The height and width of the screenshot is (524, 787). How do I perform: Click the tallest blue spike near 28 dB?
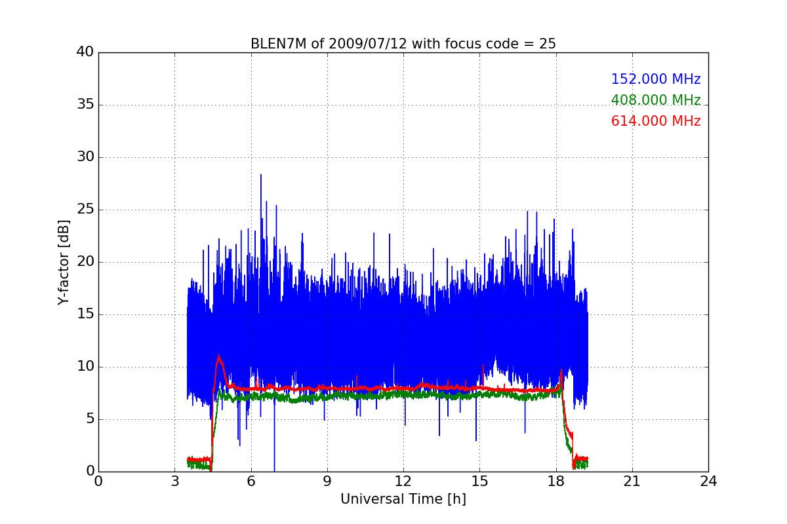point(261,175)
